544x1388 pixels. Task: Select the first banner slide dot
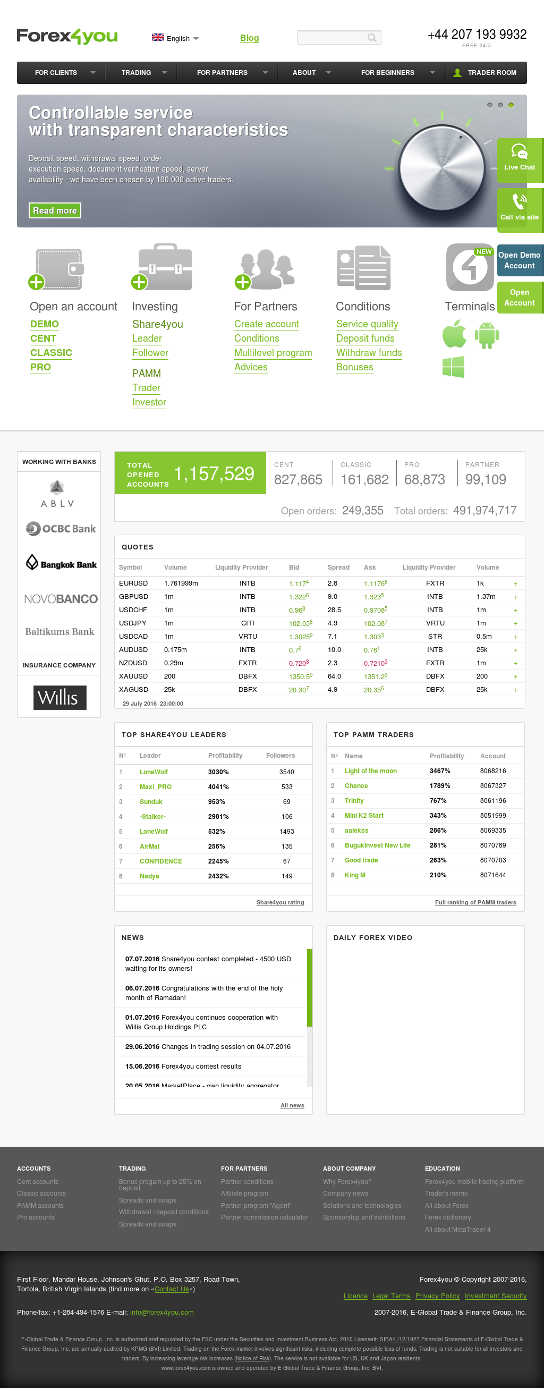click(490, 105)
